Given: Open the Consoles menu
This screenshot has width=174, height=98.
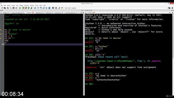Looking at the screenshot, I should 27,5.
